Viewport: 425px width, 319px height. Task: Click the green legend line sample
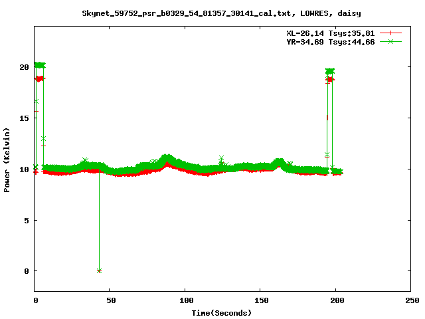(x=390, y=41)
